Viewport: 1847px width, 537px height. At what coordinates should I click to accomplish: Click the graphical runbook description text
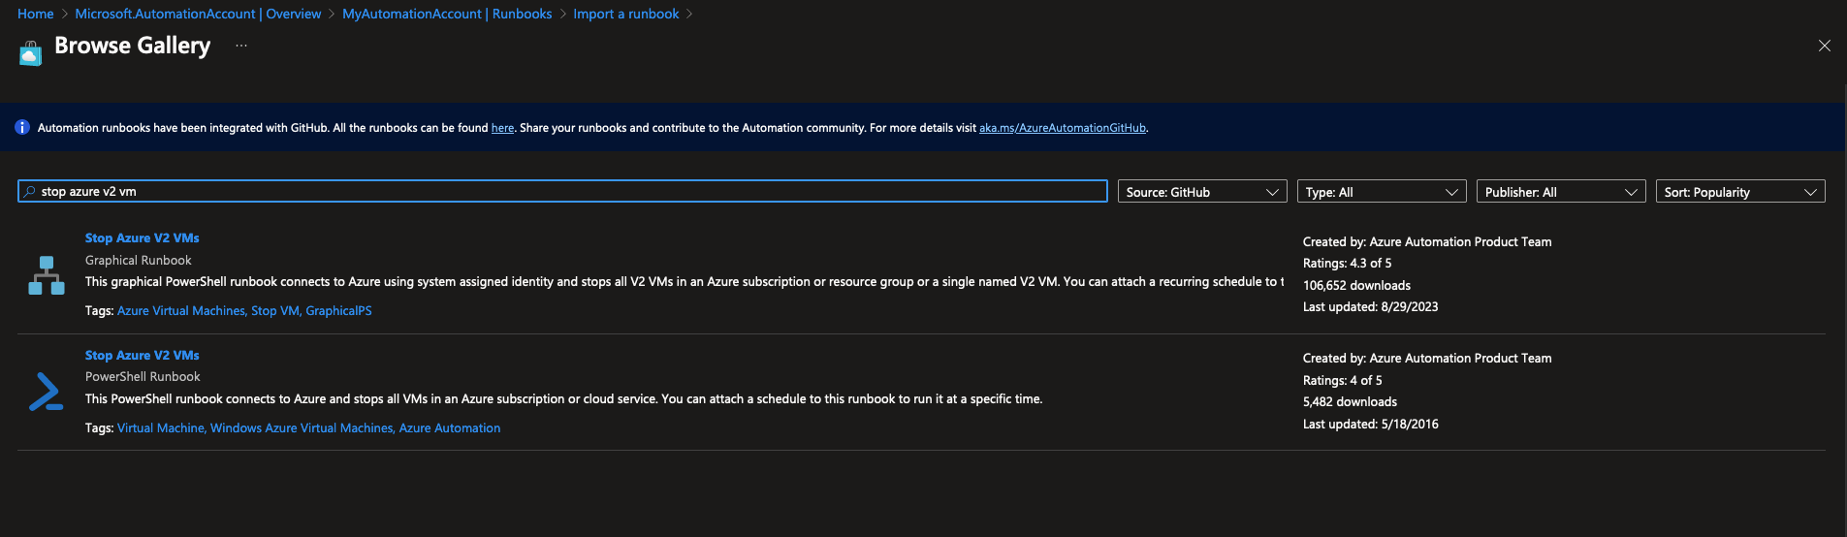[685, 281]
